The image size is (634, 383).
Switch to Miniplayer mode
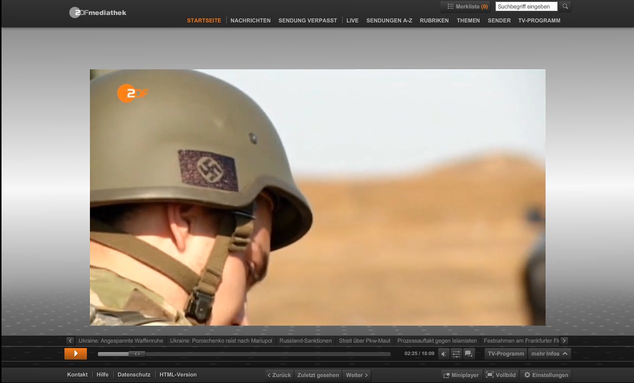461,375
